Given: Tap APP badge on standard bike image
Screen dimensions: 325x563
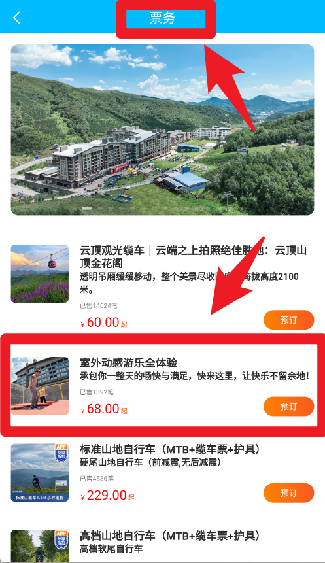Looking at the screenshot, I should click(61, 452).
